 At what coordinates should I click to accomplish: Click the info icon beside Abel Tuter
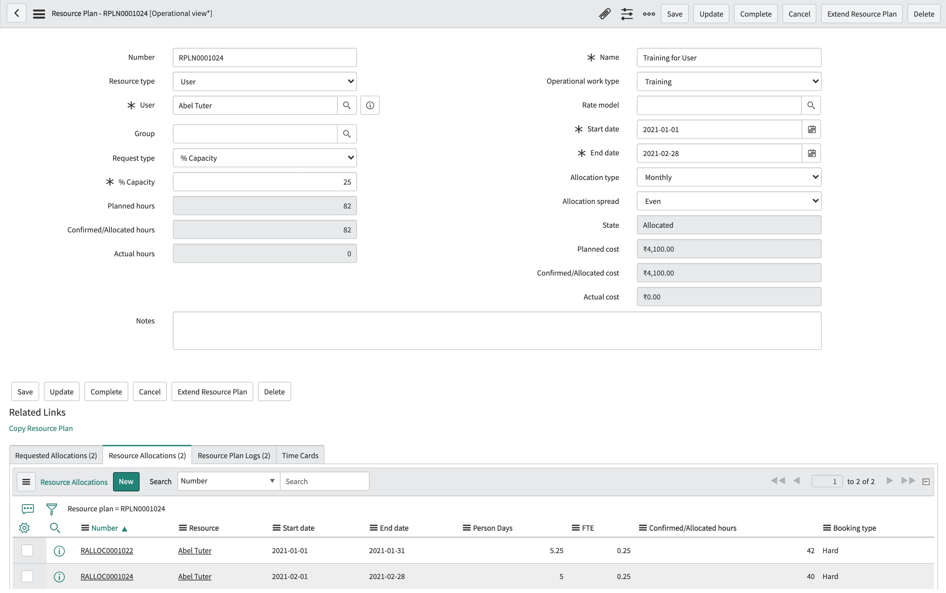369,105
